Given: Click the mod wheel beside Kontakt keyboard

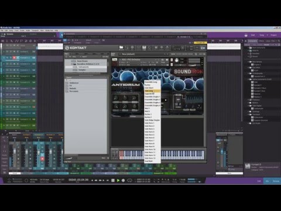Looking at the screenshot, I should [x=116, y=155].
